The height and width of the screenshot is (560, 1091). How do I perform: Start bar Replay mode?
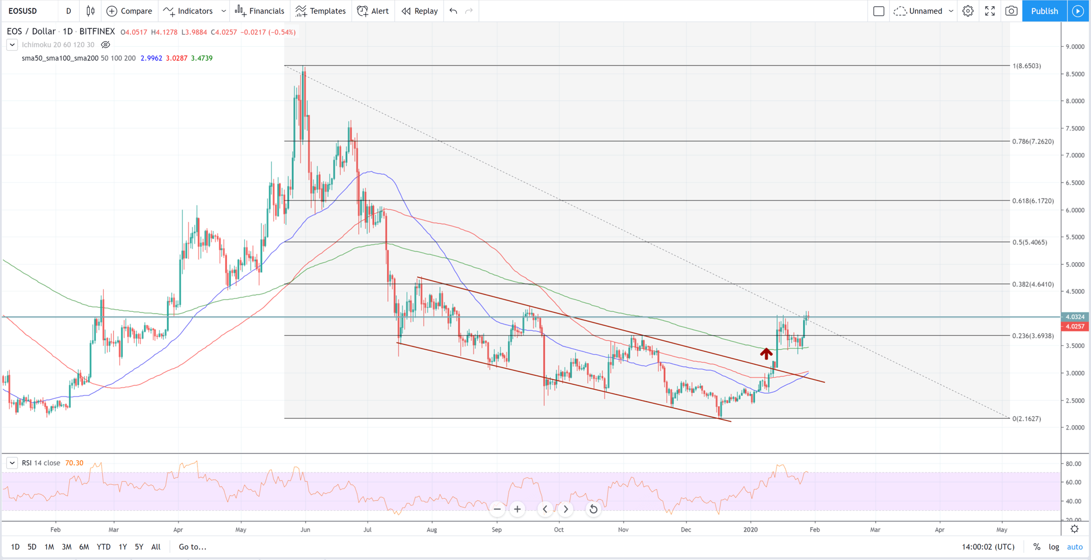420,11
